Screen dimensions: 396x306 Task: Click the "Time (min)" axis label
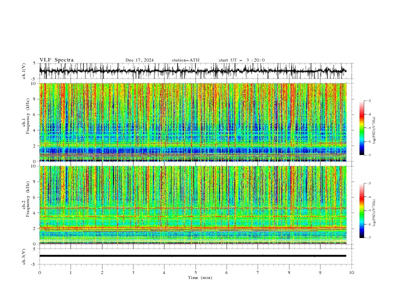pos(200,277)
